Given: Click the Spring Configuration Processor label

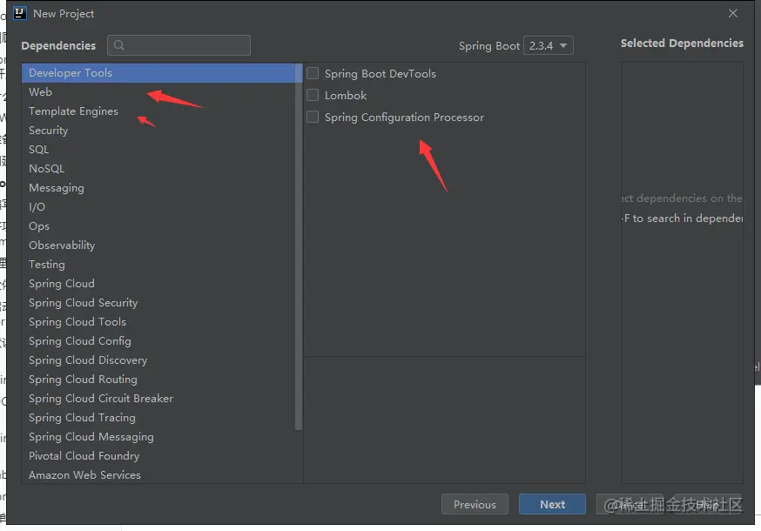Looking at the screenshot, I should [404, 118].
